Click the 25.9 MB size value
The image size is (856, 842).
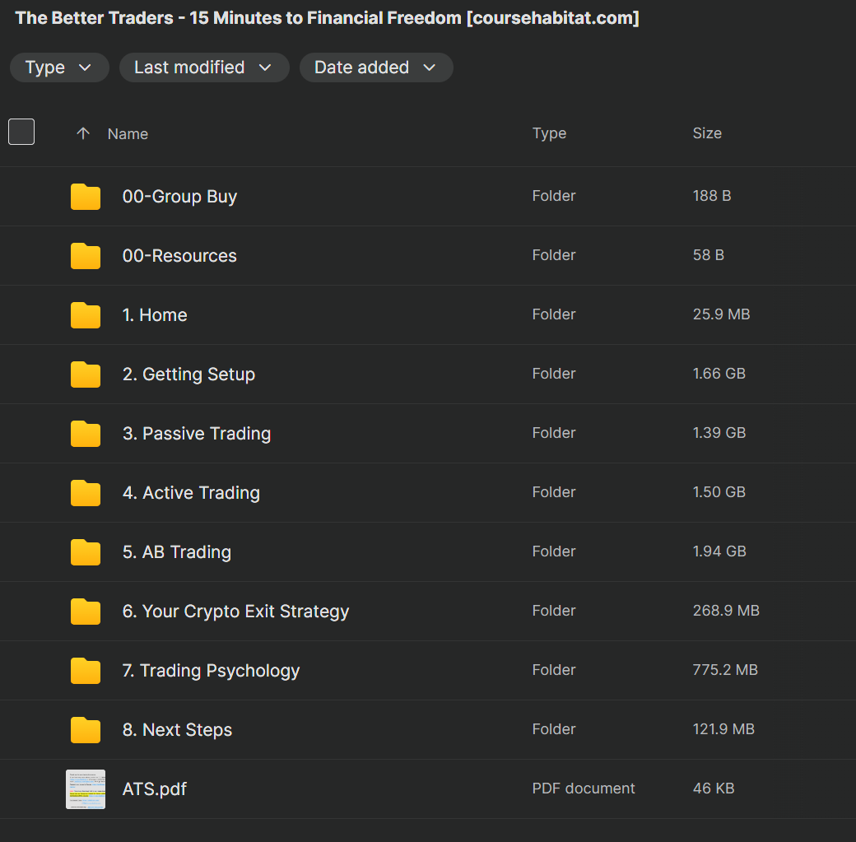721,314
